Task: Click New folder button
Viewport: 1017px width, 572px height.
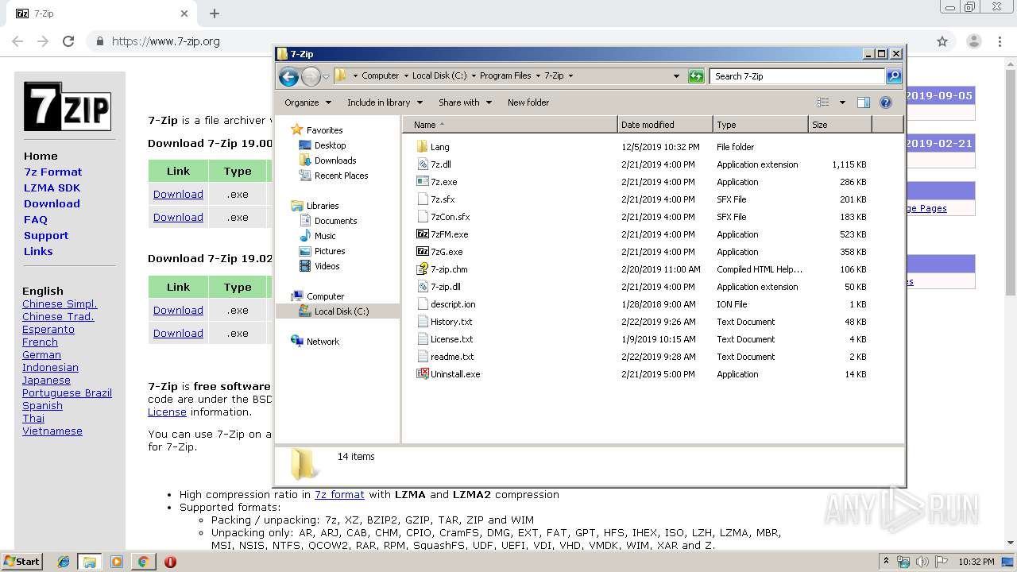Action: [x=528, y=102]
